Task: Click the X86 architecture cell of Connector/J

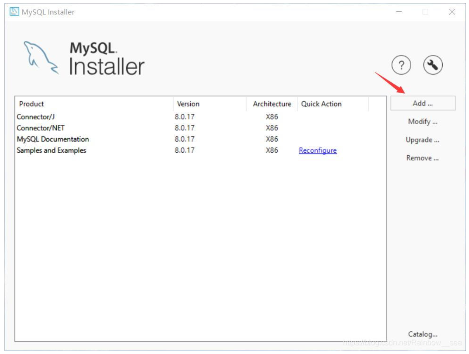Action: pyautogui.click(x=272, y=117)
